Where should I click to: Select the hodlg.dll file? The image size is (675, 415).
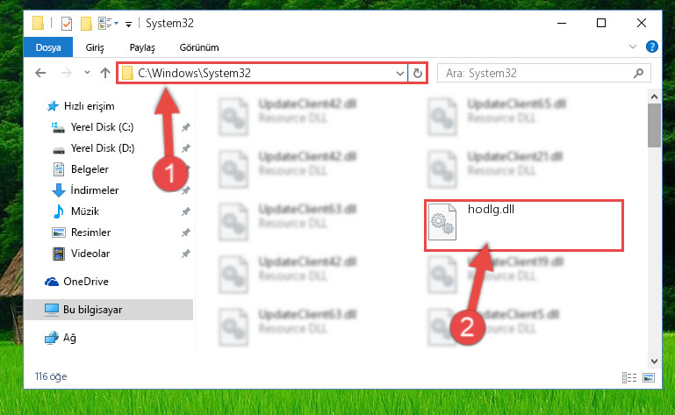click(x=524, y=225)
